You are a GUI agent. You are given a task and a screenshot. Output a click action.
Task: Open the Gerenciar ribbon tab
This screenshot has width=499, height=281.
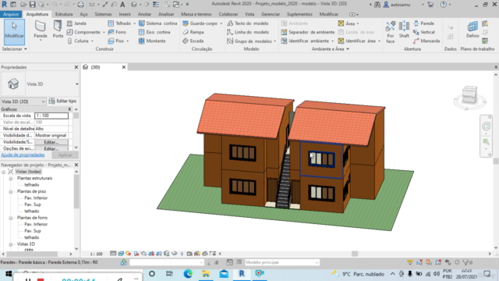point(271,14)
